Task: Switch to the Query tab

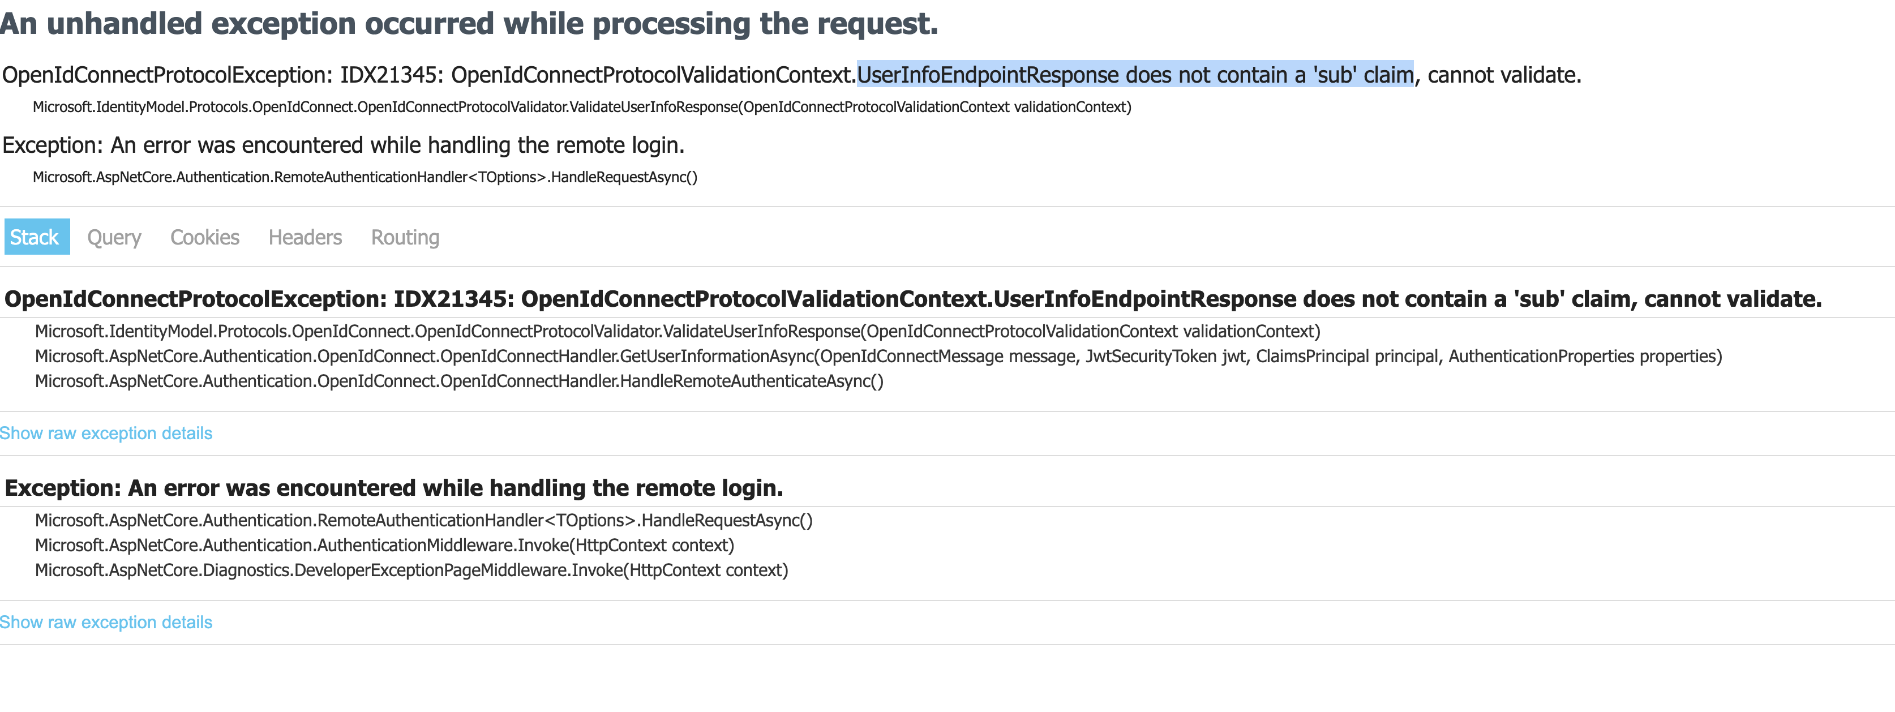Action: (114, 237)
